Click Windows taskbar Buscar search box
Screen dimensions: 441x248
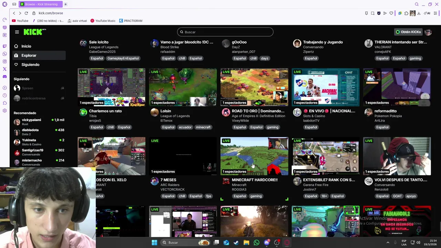click(x=186, y=242)
